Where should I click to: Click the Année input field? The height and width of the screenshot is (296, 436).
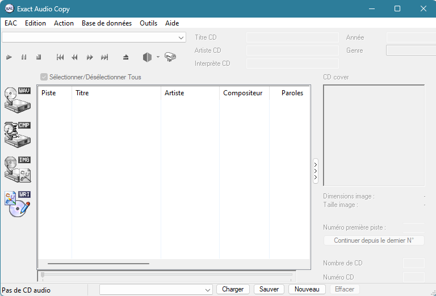tap(411, 37)
